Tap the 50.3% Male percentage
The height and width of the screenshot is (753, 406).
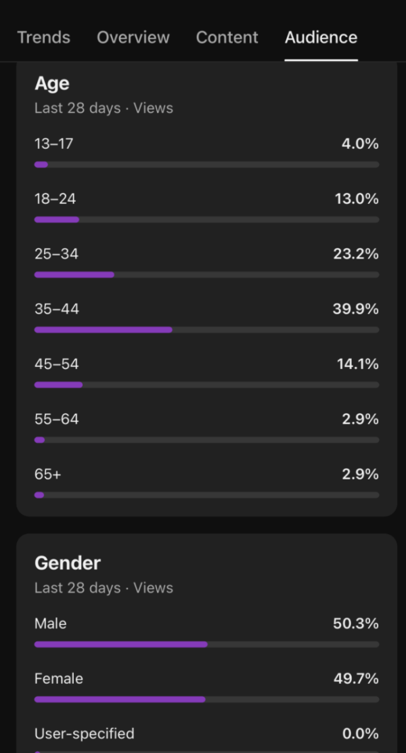coord(355,624)
